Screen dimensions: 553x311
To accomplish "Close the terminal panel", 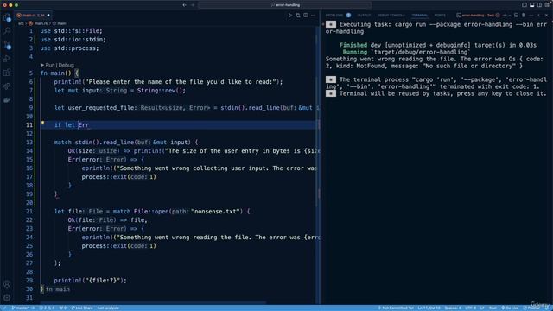I will (x=547, y=16).
